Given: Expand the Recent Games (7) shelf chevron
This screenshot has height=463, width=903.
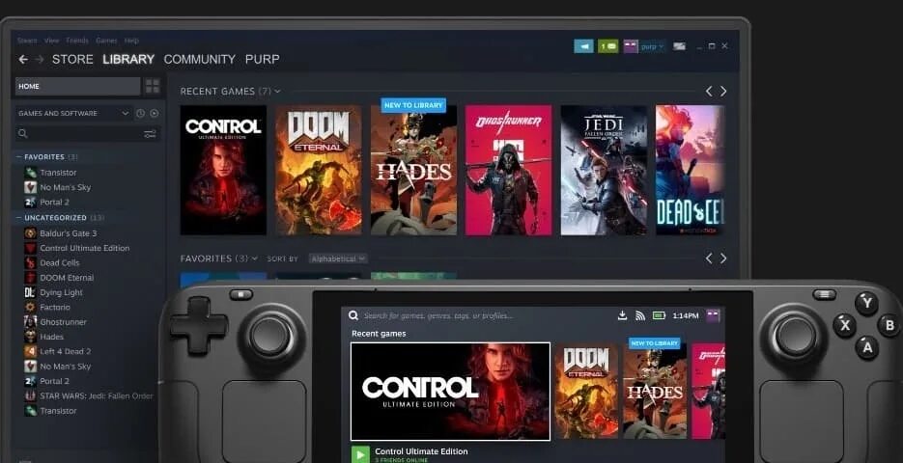Looking at the screenshot, I should click(277, 91).
